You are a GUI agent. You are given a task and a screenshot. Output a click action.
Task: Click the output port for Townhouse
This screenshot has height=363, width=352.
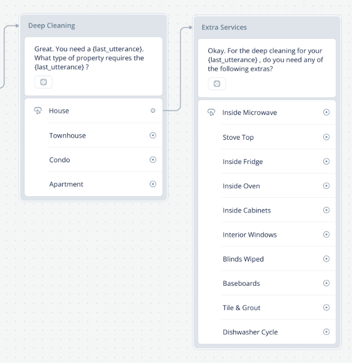point(153,135)
